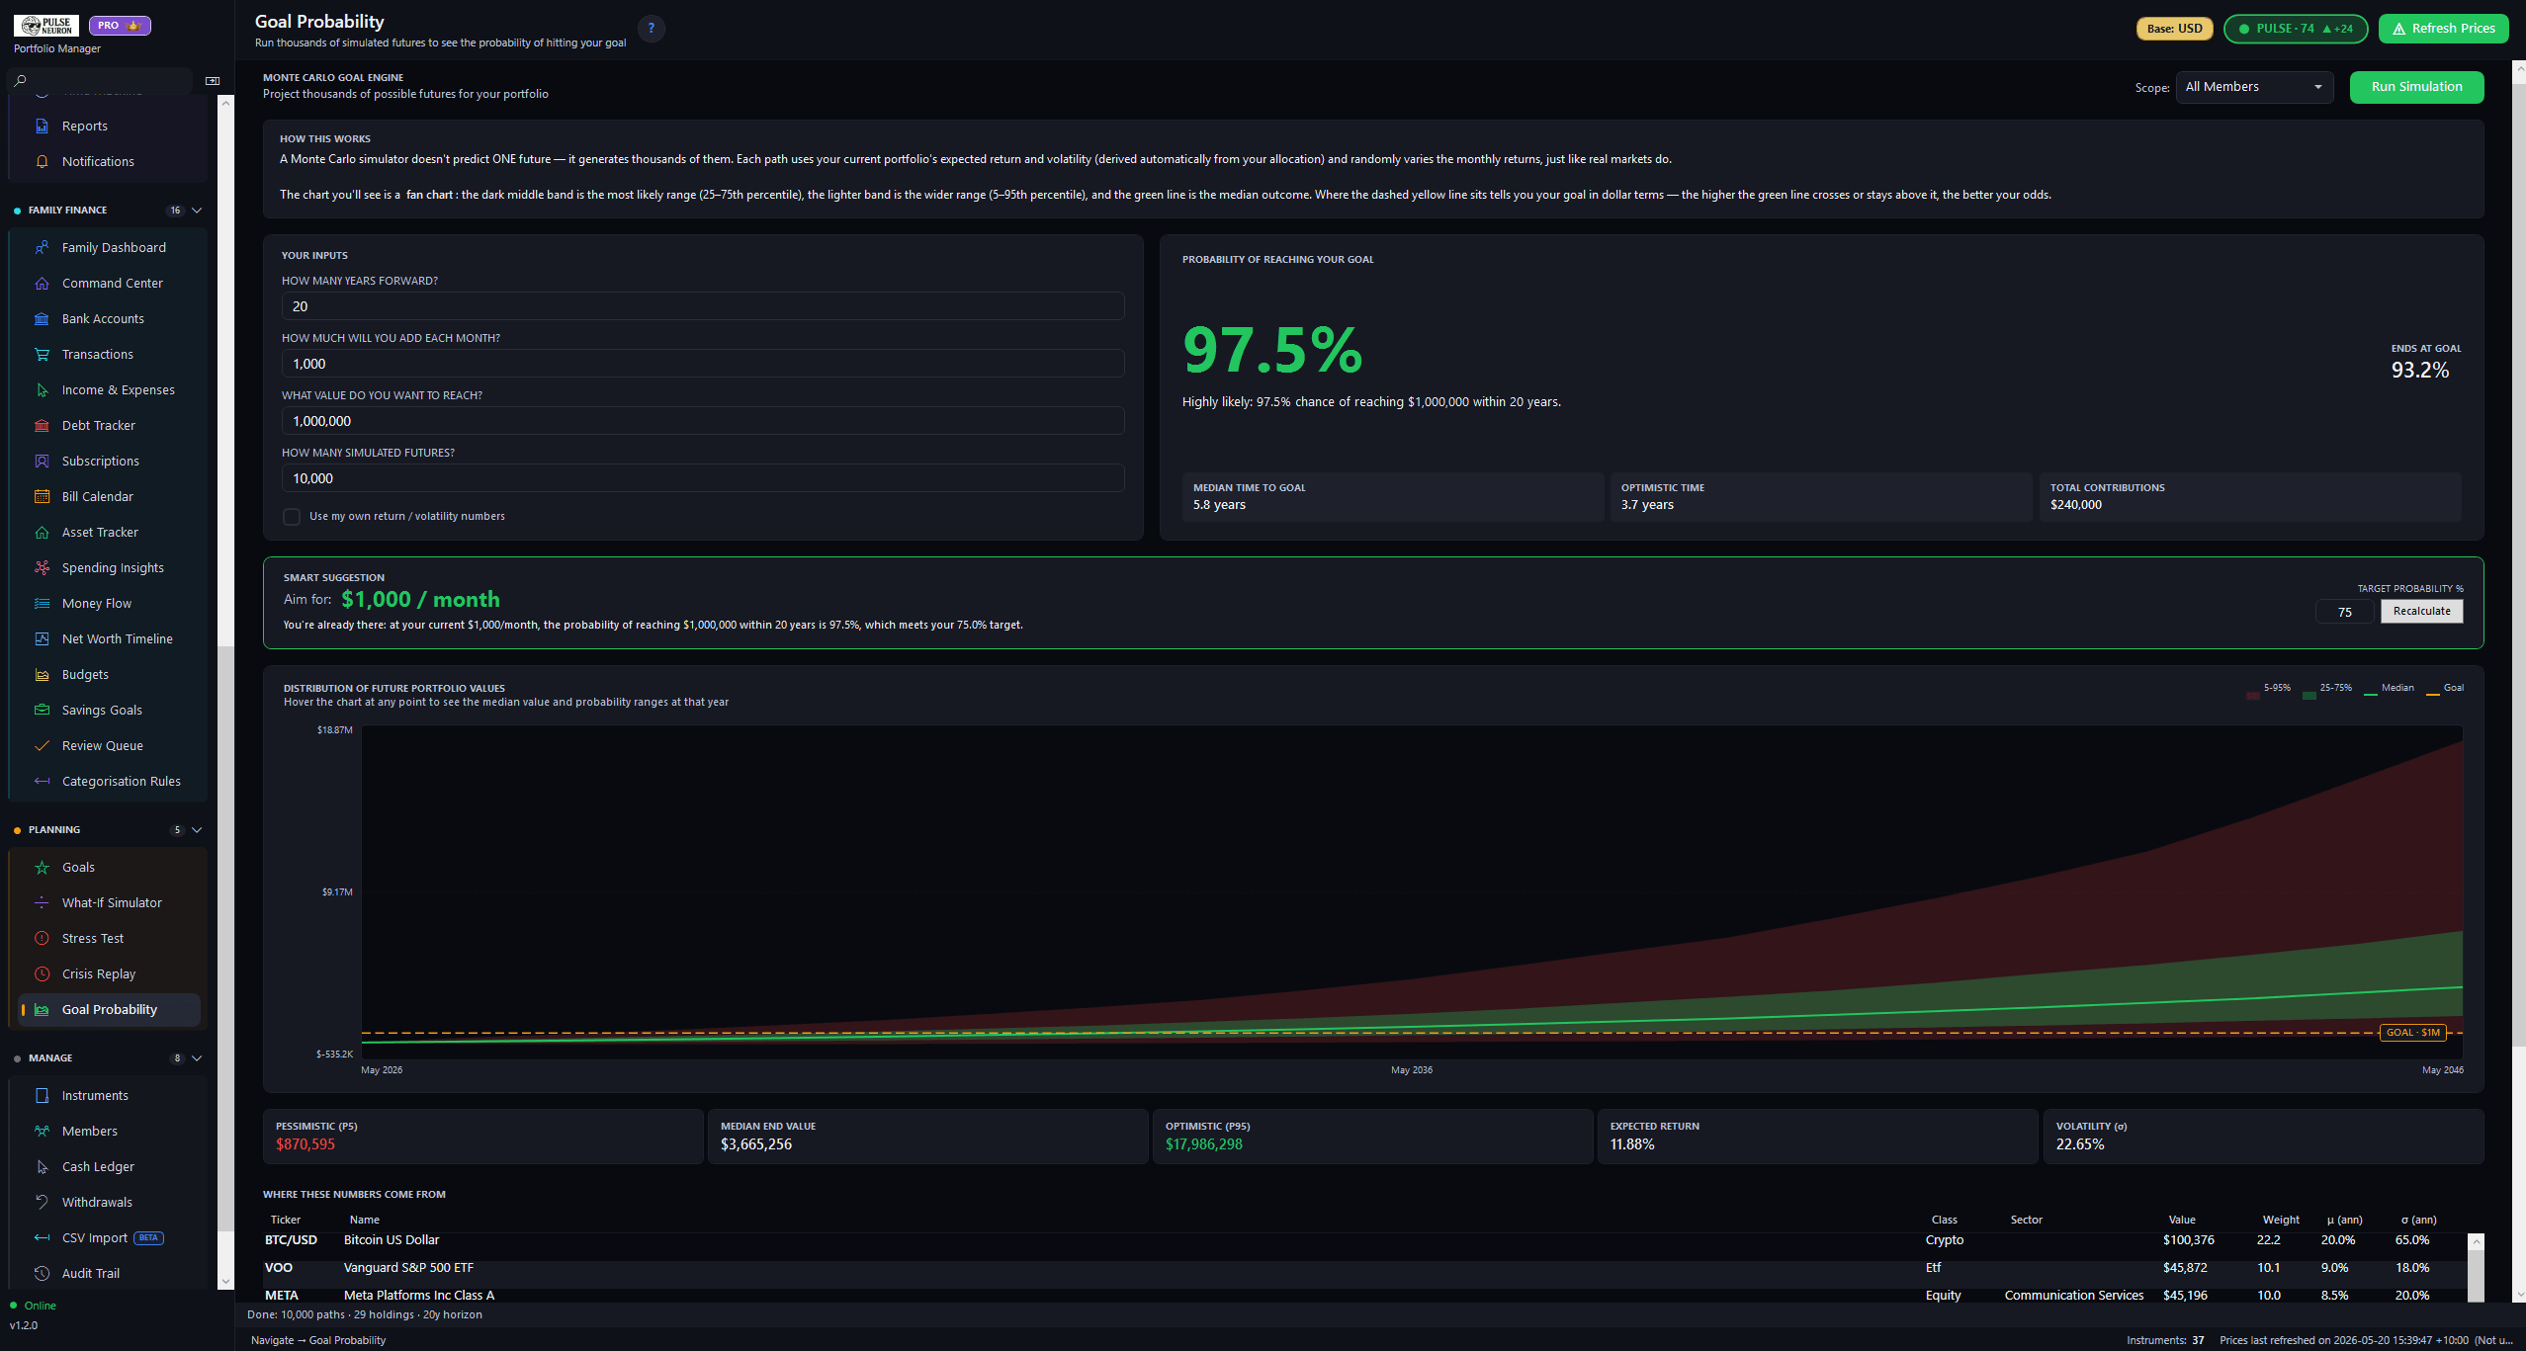Toggle the sidebar collapse icon near search
This screenshot has width=2526, height=1351.
[212, 81]
